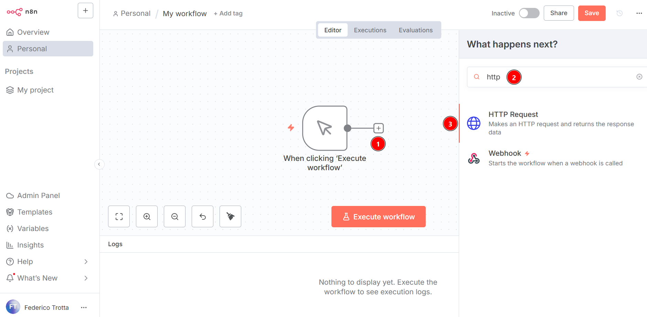Click the HTTP Request globe icon
The image size is (647, 317).
click(474, 123)
